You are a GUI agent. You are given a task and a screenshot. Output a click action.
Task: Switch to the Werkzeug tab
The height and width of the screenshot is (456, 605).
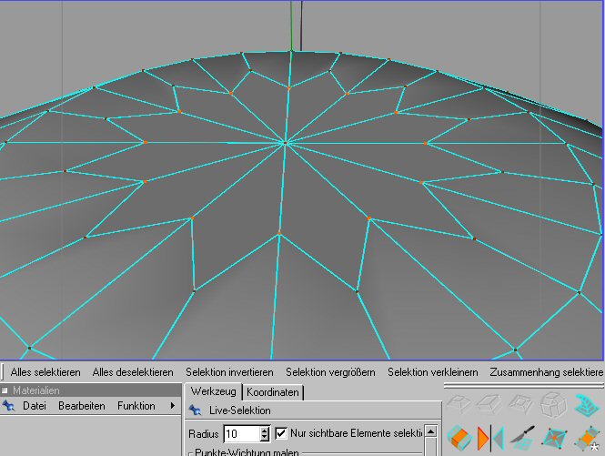pos(214,392)
